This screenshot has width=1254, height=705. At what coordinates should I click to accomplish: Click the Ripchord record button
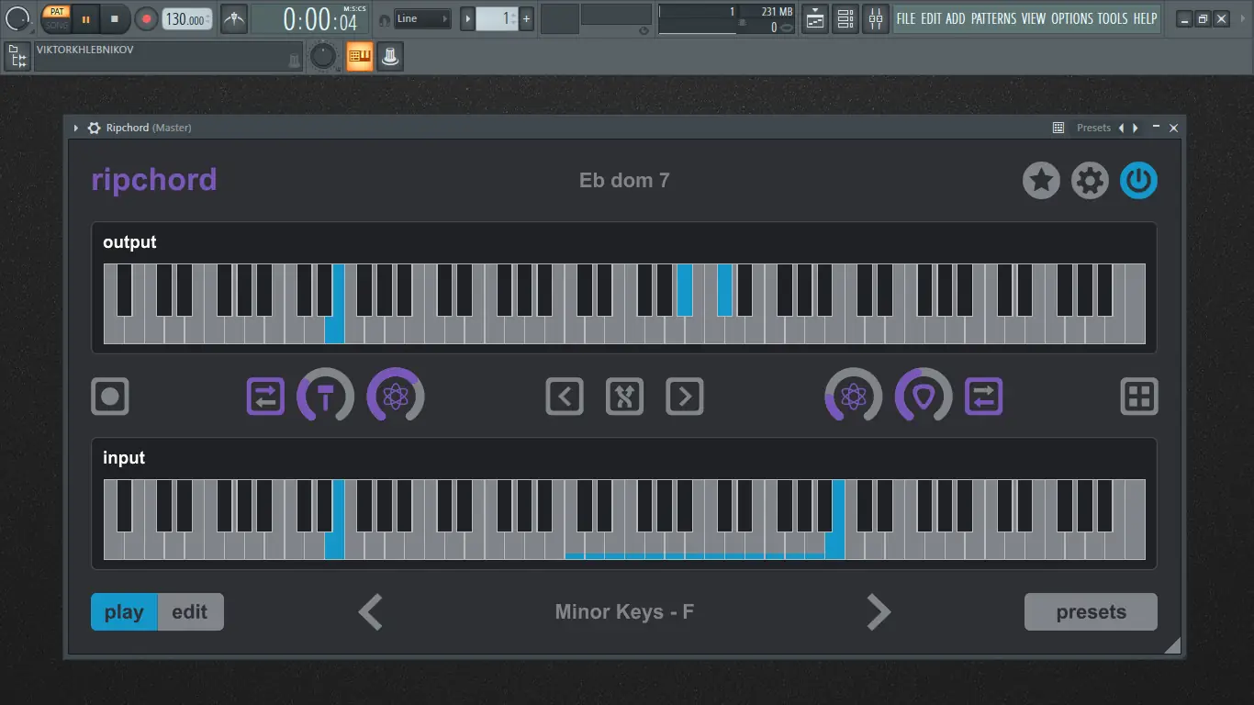110,397
